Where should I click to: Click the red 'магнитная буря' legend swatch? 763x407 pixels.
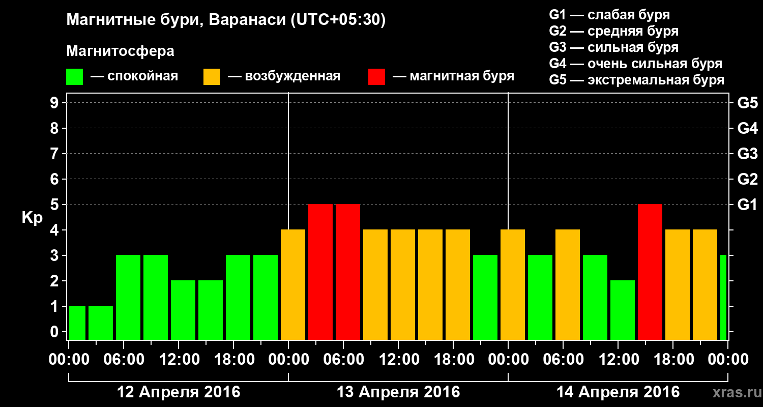coord(376,76)
